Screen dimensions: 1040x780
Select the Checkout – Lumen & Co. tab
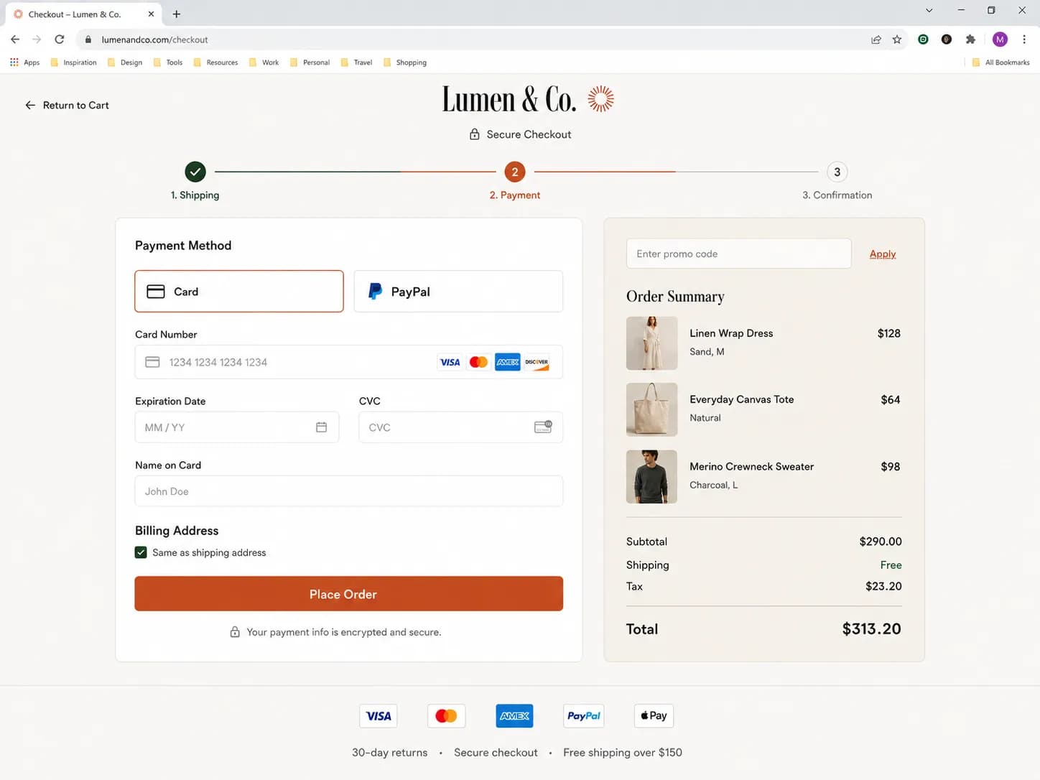(84, 14)
